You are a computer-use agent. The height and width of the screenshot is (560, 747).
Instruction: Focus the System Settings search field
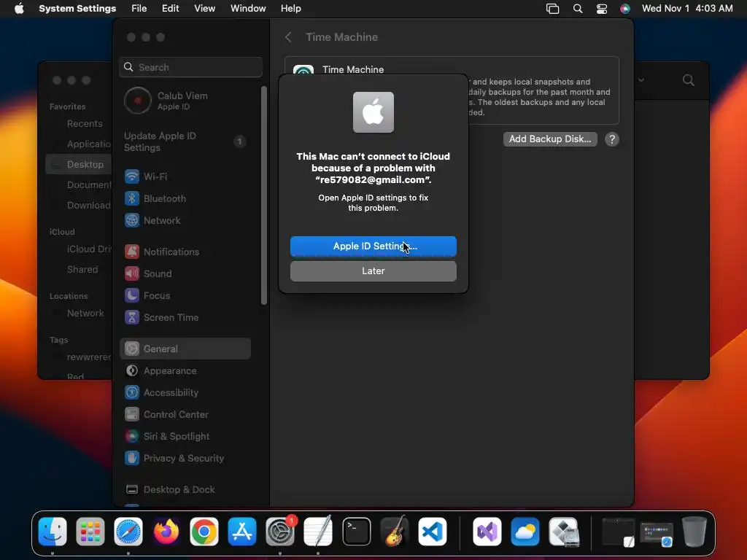tap(190, 67)
